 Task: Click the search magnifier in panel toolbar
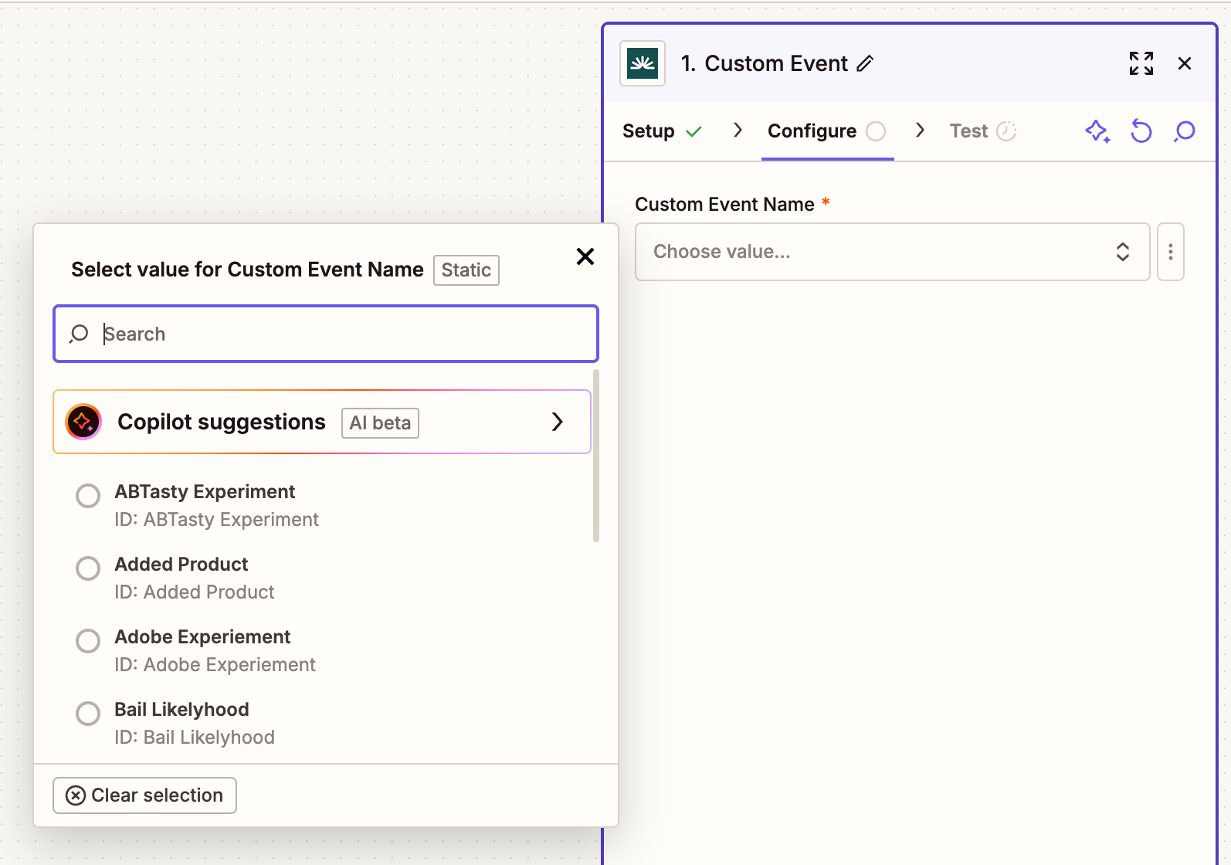pos(1184,131)
